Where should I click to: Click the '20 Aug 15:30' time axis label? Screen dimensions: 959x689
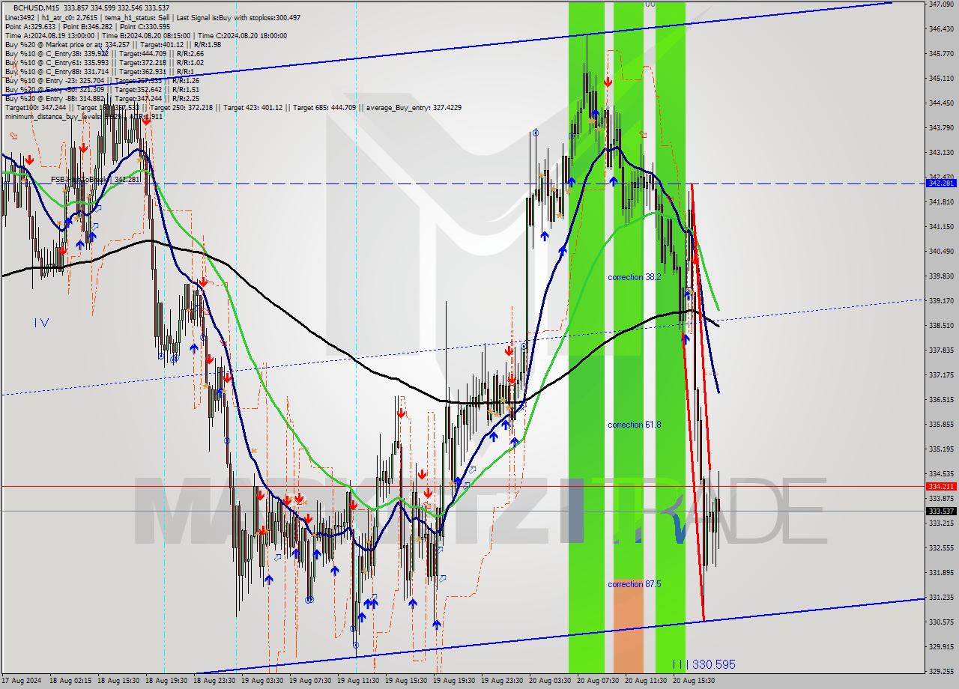click(693, 681)
